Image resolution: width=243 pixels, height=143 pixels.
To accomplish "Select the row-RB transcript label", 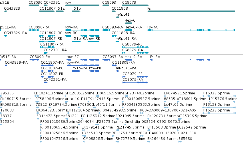I will coord(94,39).
